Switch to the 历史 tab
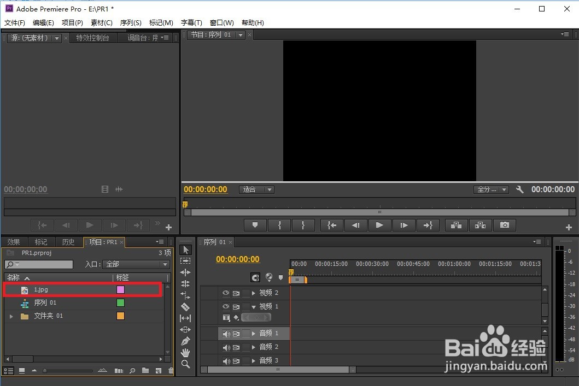 (68, 242)
